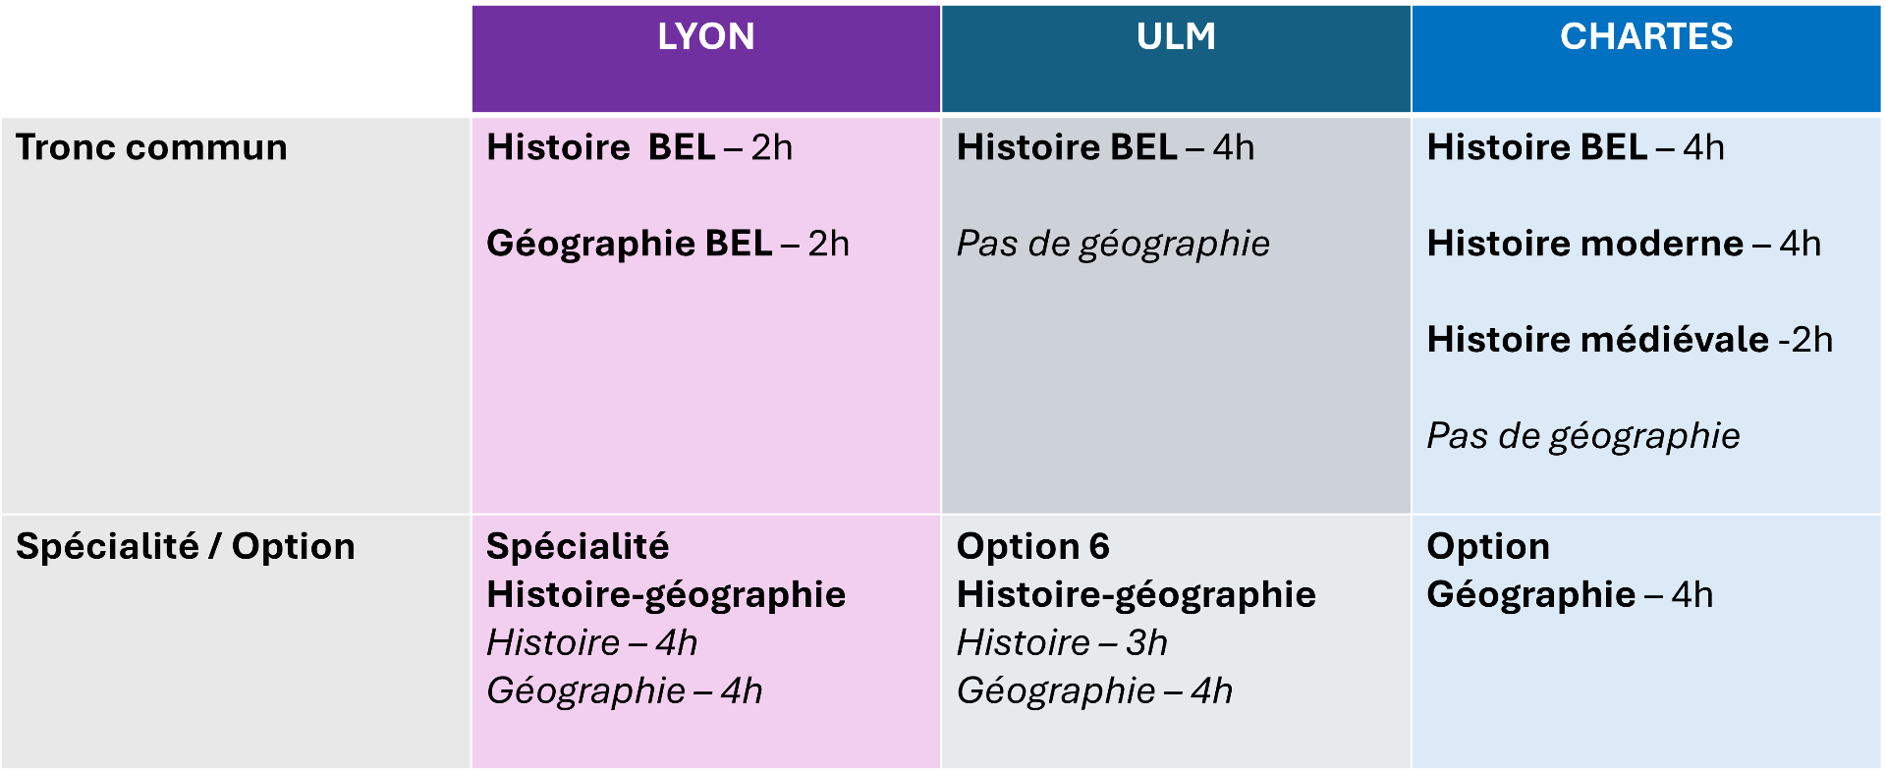The image size is (1886, 771).
Task: Select the "Histoire médiévale -2h" line
Action: [x=1630, y=340]
